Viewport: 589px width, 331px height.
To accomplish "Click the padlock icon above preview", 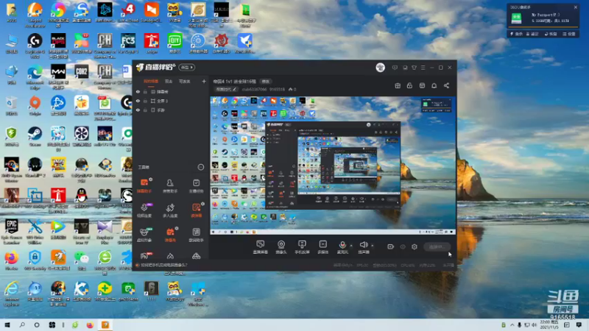I will pos(409,85).
